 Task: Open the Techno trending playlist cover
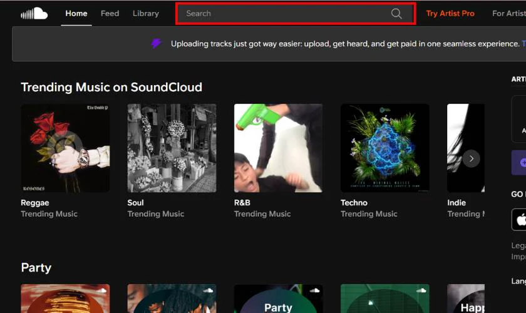pos(384,148)
